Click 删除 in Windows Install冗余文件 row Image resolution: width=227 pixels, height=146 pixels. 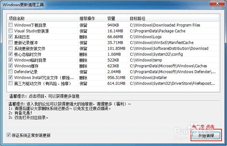pos(83,78)
